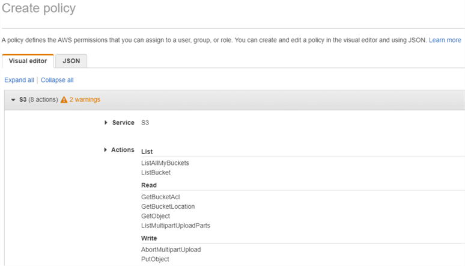This screenshot has width=465, height=266.
Task: Switch to the JSON tab
Action: click(x=71, y=61)
